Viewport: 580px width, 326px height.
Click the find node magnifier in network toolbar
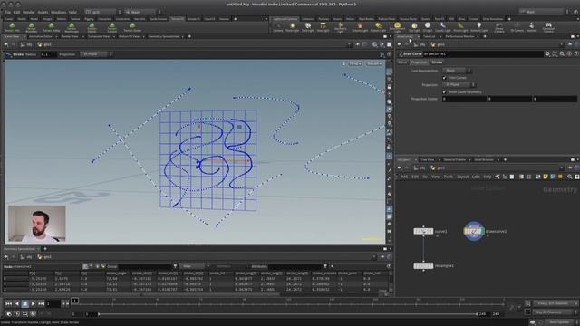570,177
